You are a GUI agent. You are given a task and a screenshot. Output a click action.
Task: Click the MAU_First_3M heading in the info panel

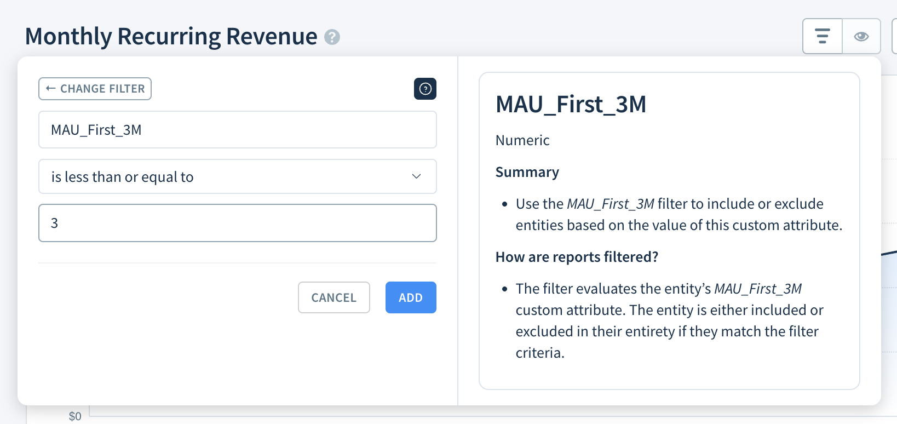(571, 104)
